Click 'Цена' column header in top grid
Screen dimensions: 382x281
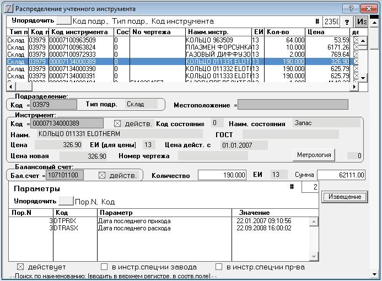coord(327,32)
